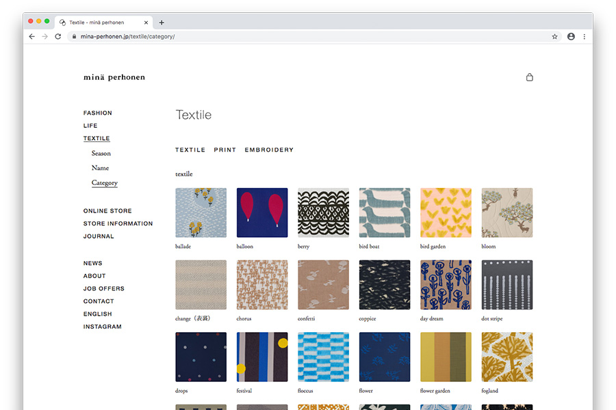Click the "fogland" caption text
This screenshot has width=616, height=410.
pos(490,391)
